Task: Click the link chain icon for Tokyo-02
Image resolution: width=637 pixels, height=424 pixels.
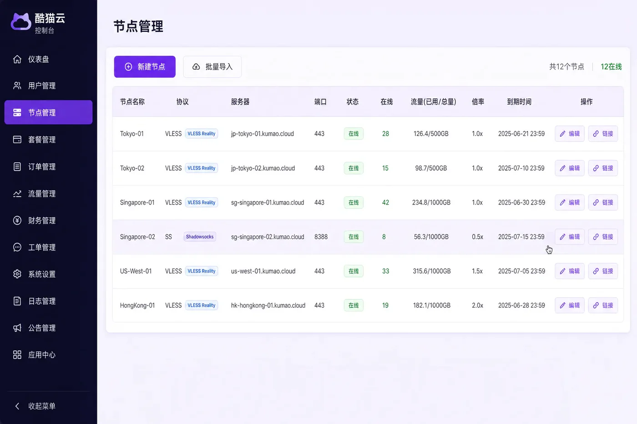Action: (596, 168)
